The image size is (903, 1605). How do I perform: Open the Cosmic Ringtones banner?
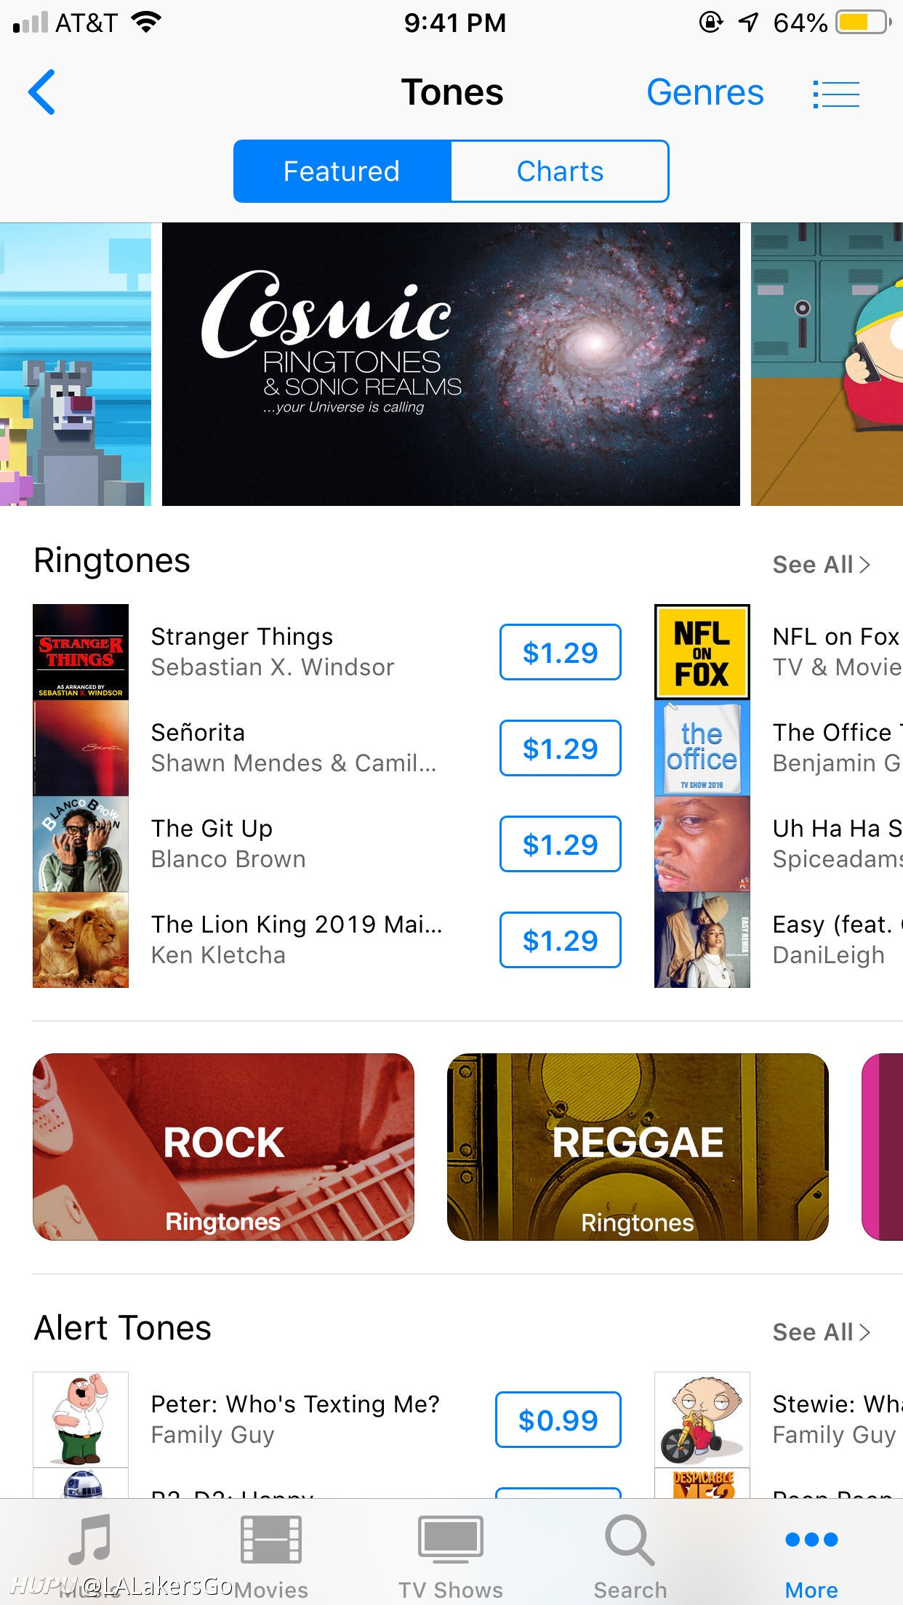pyautogui.click(x=451, y=364)
